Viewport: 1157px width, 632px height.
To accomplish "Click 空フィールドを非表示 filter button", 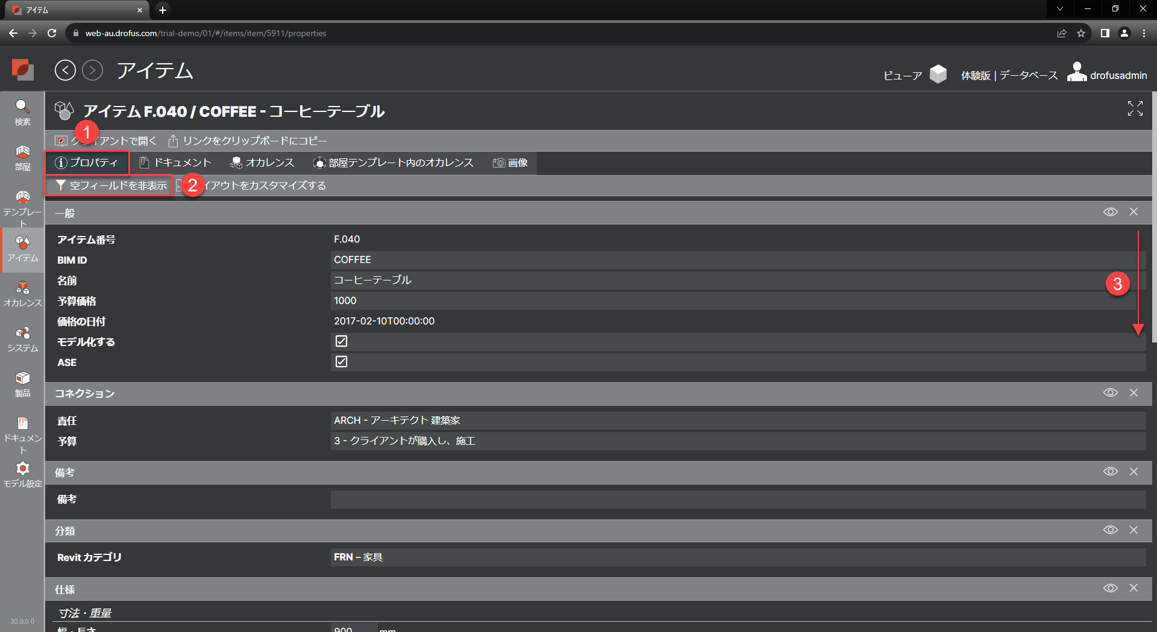I will (x=110, y=185).
